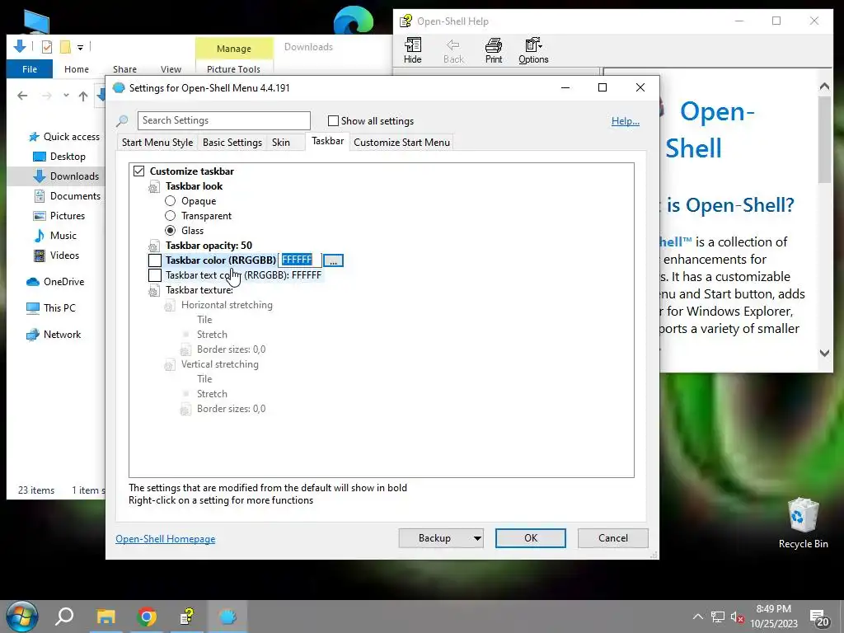
Task: Open the Customize Start Menu tab
Action: point(401,142)
